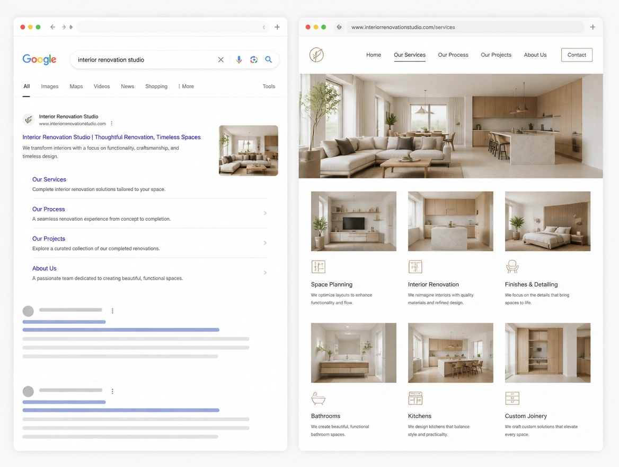
Task: Click the Finishes & Detailing armchair icon
Action: [x=512, y=267]
